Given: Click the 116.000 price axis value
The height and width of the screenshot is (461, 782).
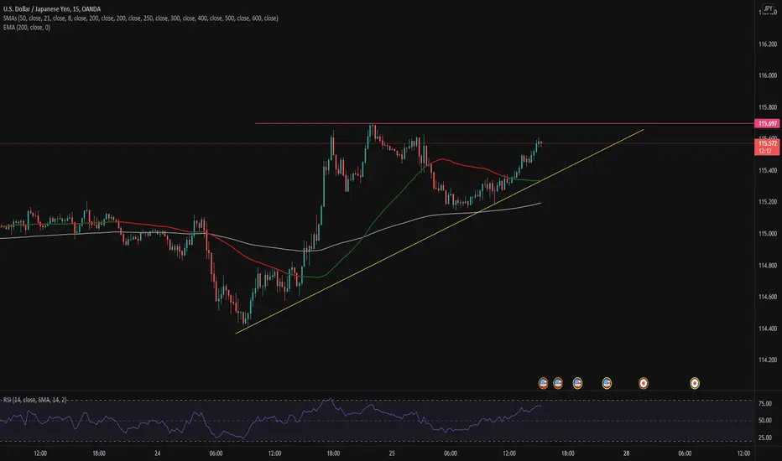Looking at the screenshot, I should coord(768,75).
